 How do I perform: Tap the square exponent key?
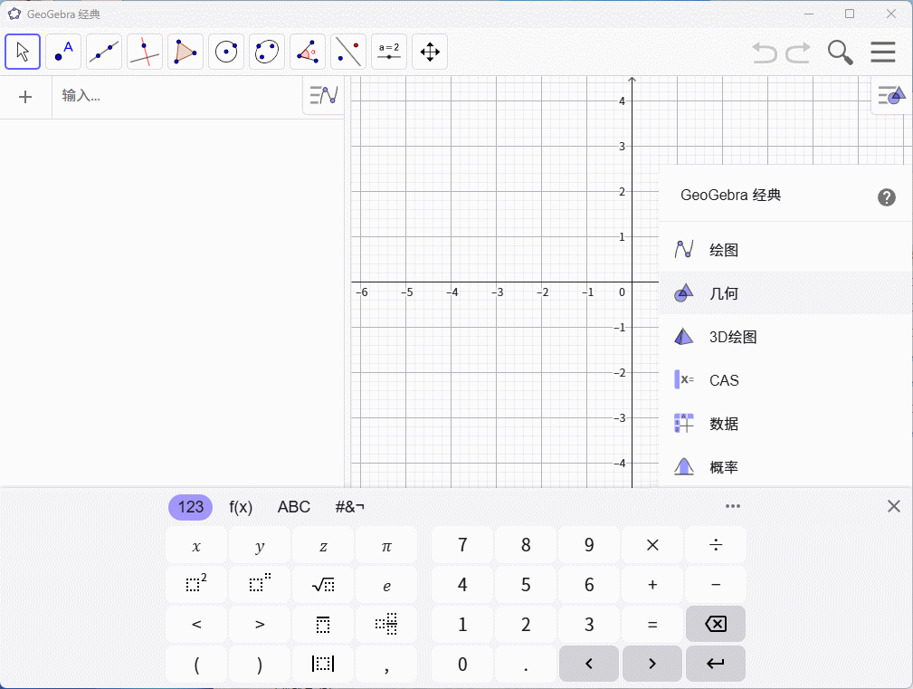pyautogui.click(x=196, y=584)
